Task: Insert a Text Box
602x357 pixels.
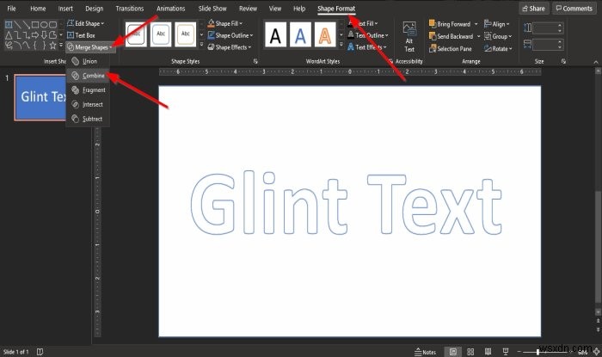Action: click(x=81, y=35)
